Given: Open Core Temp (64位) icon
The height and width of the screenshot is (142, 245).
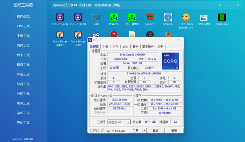Looking at the screenshot, I should (60, 35).
